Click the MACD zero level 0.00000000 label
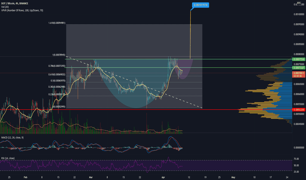Image resolution: width=306 pixels, height=180 pixels. (299, 148)
